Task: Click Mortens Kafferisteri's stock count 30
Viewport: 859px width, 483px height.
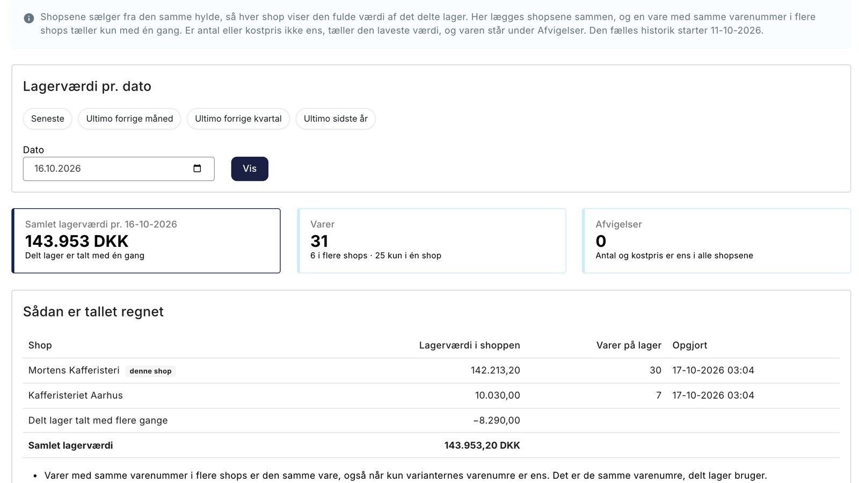Action: [656, 370]
